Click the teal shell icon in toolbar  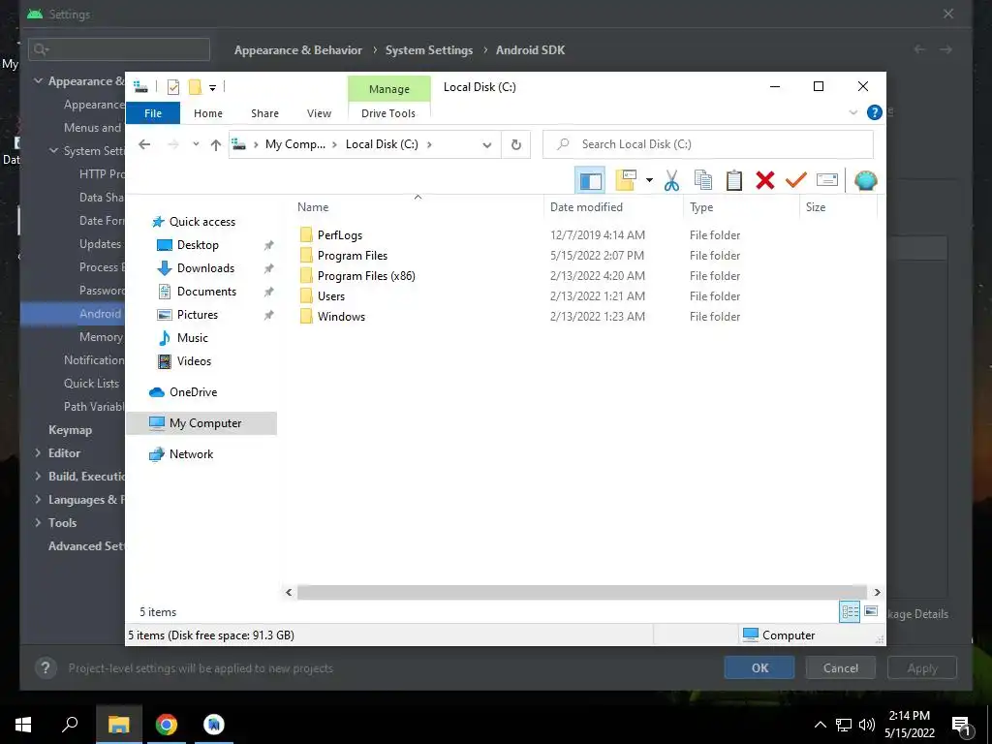coord(865,180)
